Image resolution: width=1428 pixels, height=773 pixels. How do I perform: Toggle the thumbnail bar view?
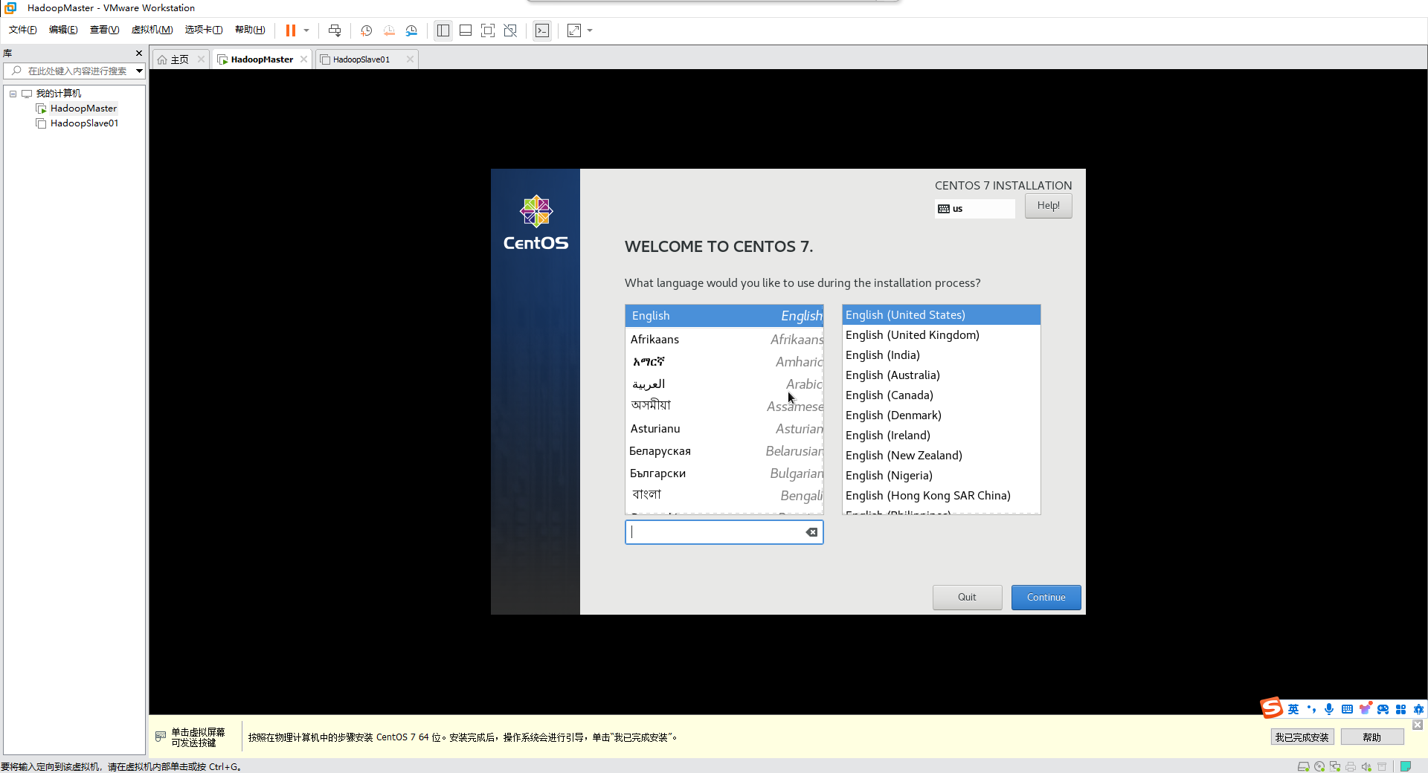pos(466,30)
